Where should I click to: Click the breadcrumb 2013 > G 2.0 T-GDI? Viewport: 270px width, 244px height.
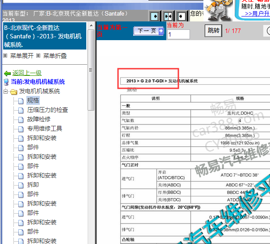pos(145,81)
